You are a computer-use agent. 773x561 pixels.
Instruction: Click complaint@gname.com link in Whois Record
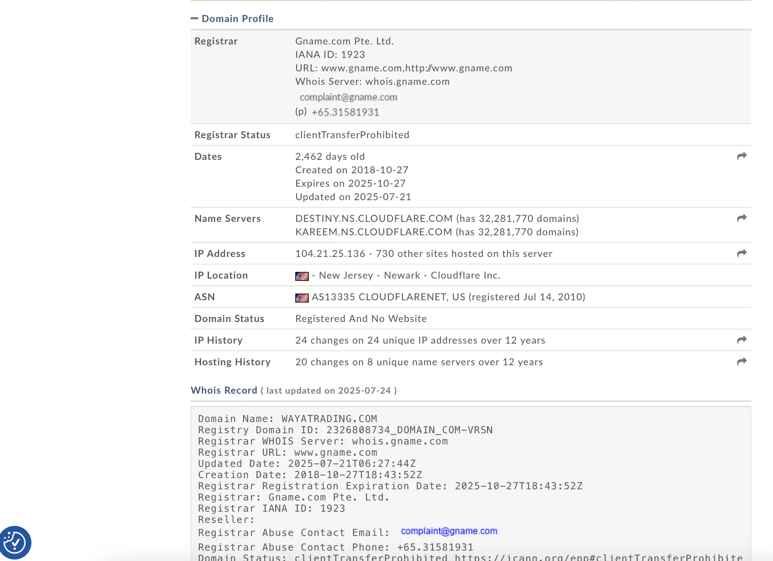coord(449,531)
